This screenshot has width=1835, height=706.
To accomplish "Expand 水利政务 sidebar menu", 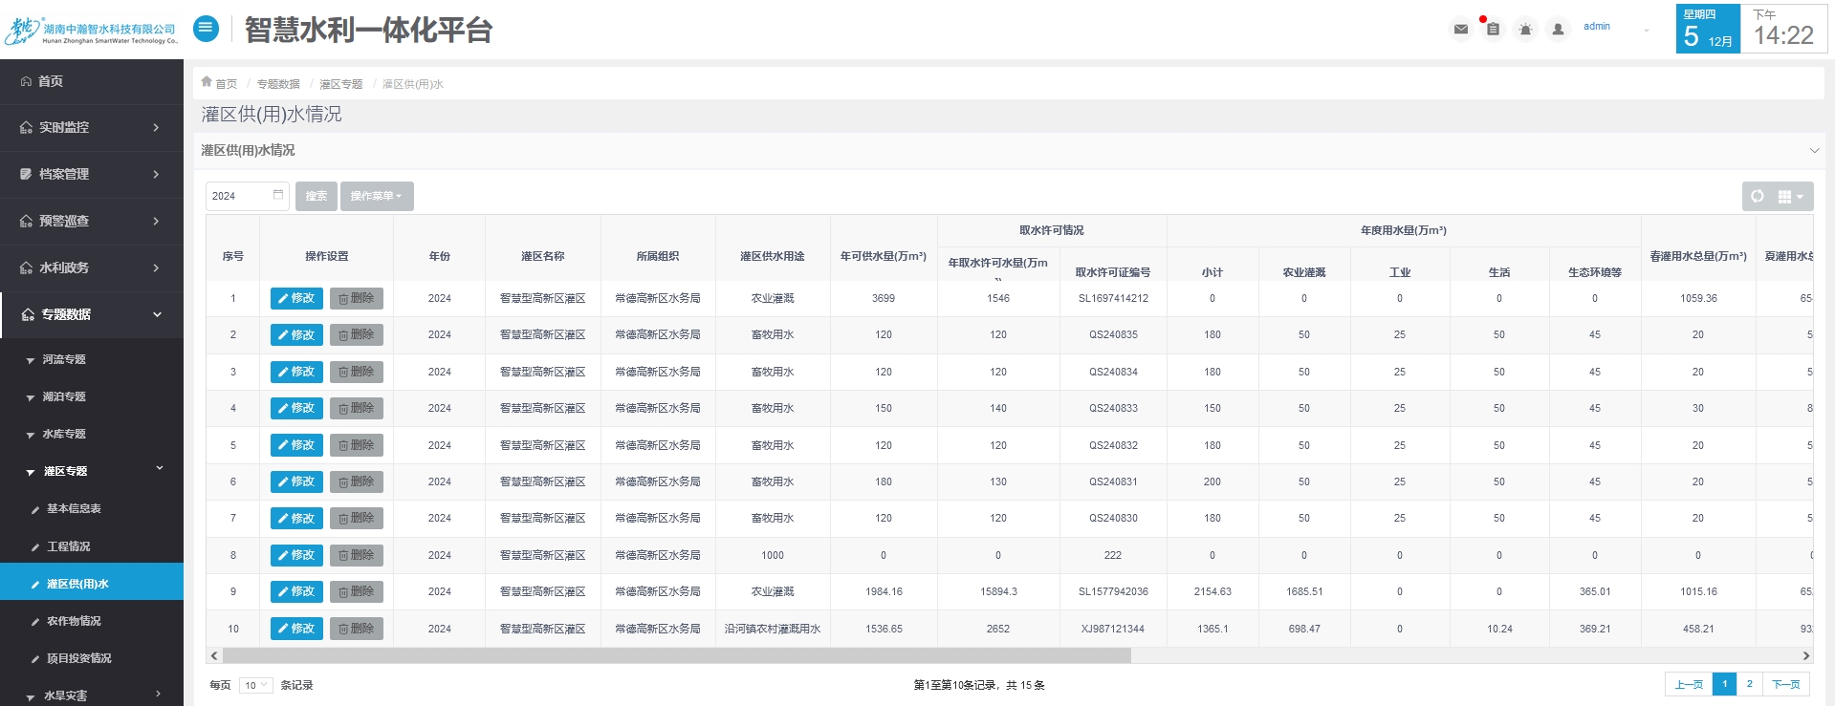I will pos(92,267).
